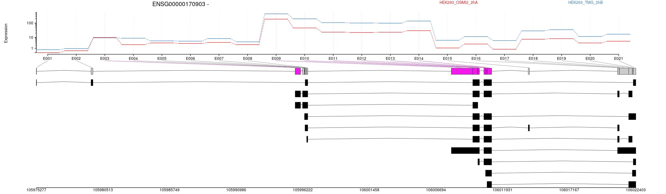Click exon bin label E013
This screenshot has height=194, width=666.
click(390, 58)
